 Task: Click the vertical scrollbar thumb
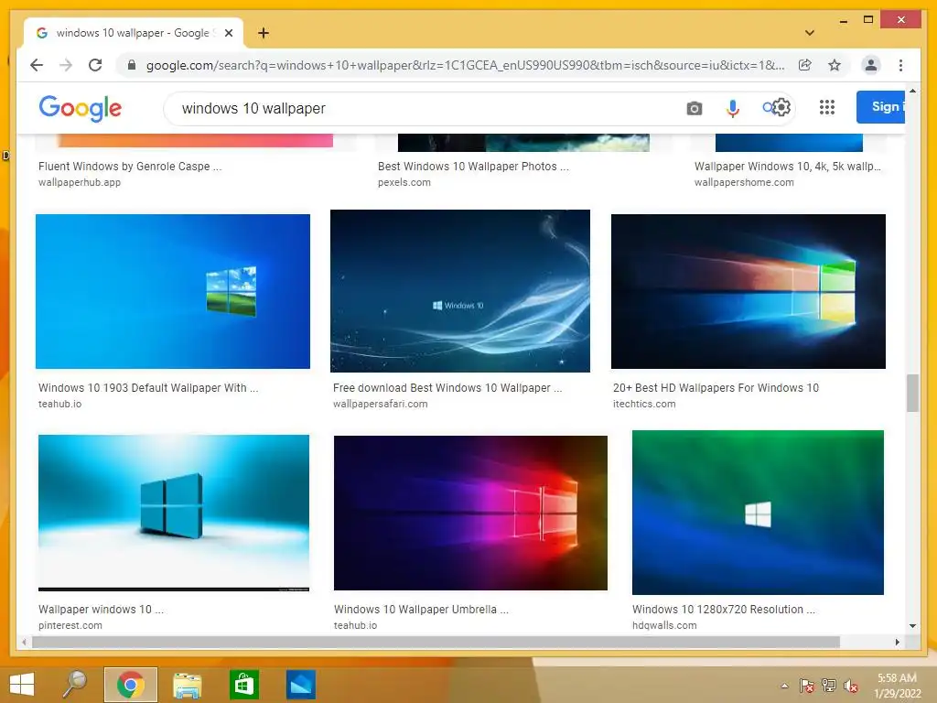(912, 393)
